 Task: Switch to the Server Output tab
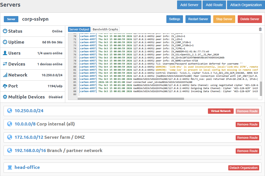pos(79,29)
